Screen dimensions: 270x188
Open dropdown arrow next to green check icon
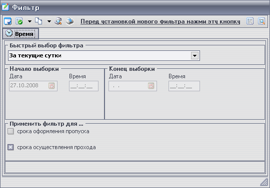point(29,21)
